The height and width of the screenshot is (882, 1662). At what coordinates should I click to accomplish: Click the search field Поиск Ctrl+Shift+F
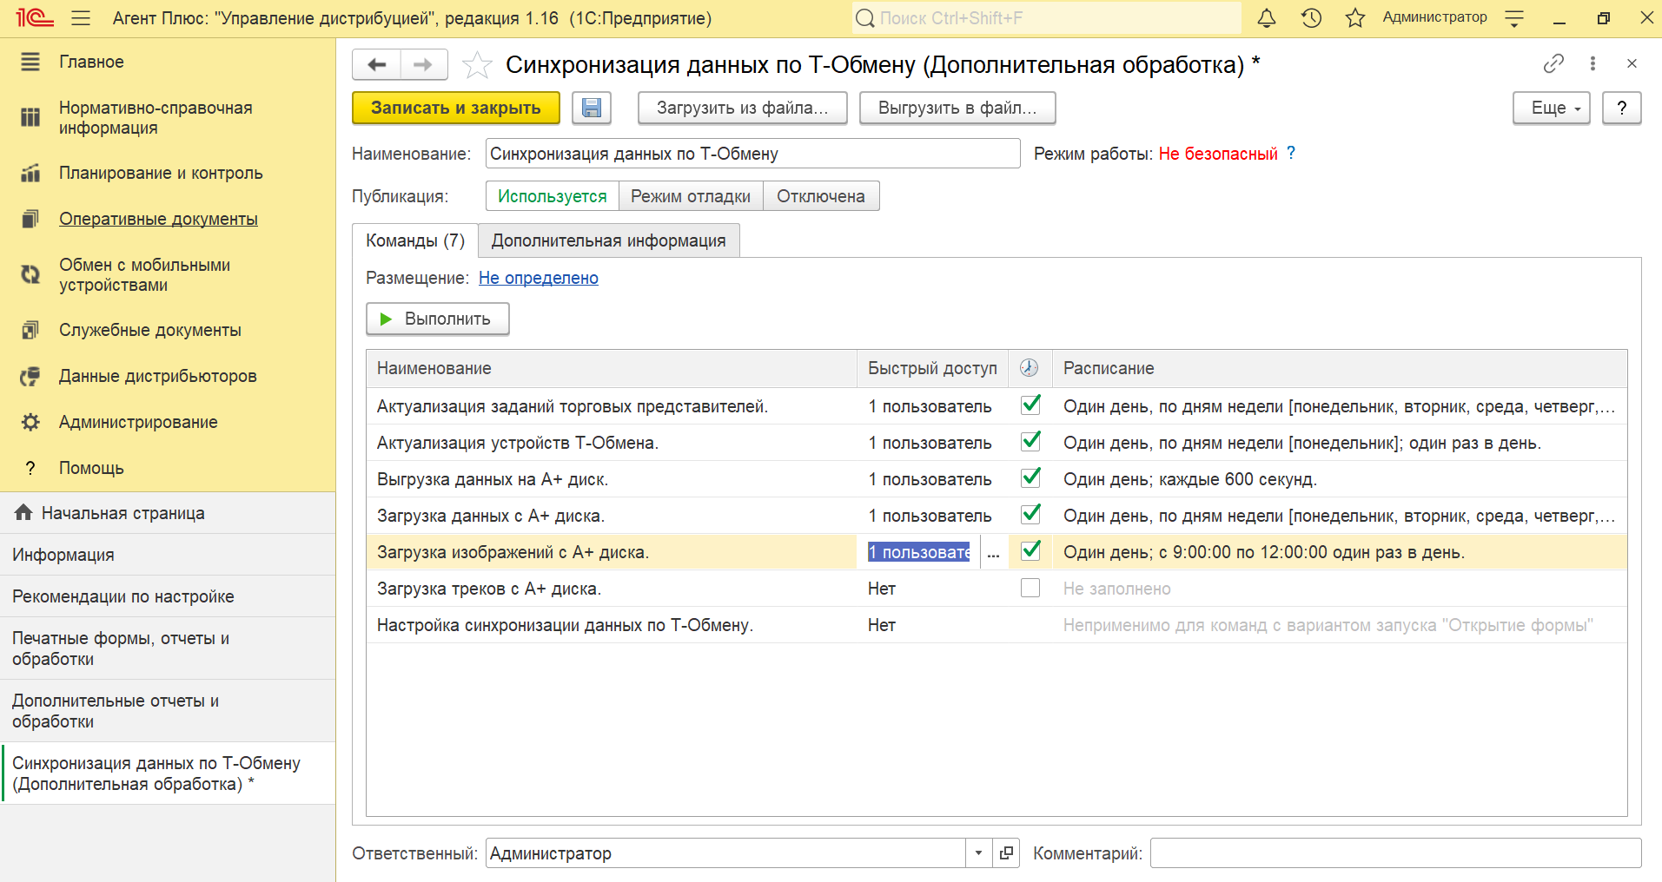tap(1047, 18)
